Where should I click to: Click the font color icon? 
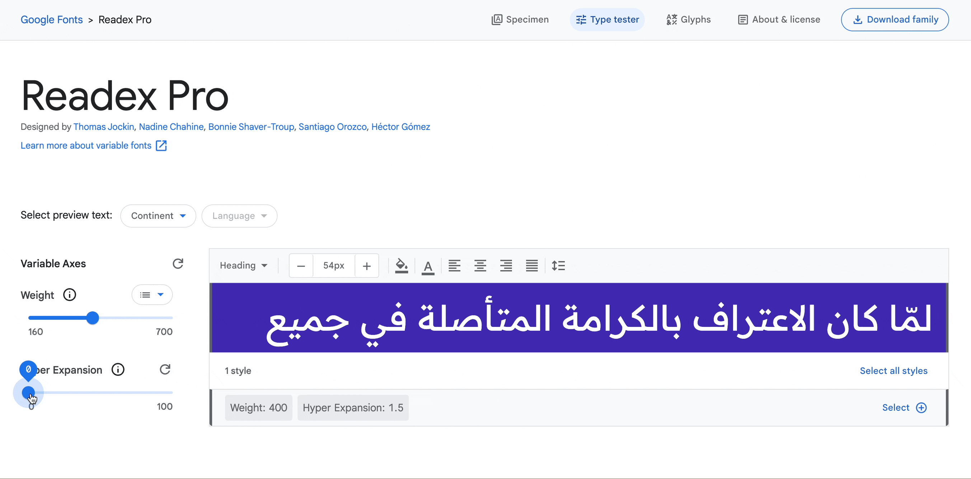tap(428, 266)
